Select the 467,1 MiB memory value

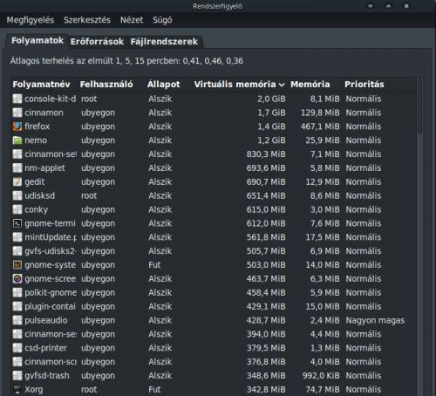[x=320, y=126]
